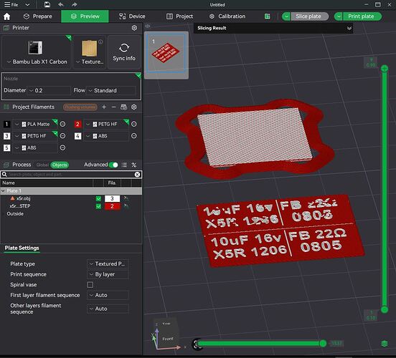Open the PLA Matte filament dropdown

point(35,124)
